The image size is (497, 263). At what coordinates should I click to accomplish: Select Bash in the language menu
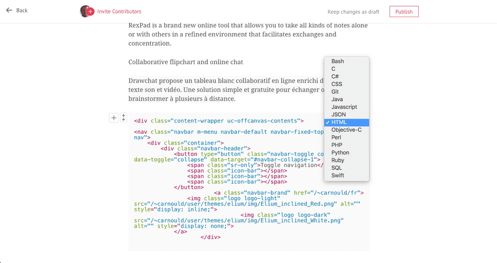coord(346,61)
